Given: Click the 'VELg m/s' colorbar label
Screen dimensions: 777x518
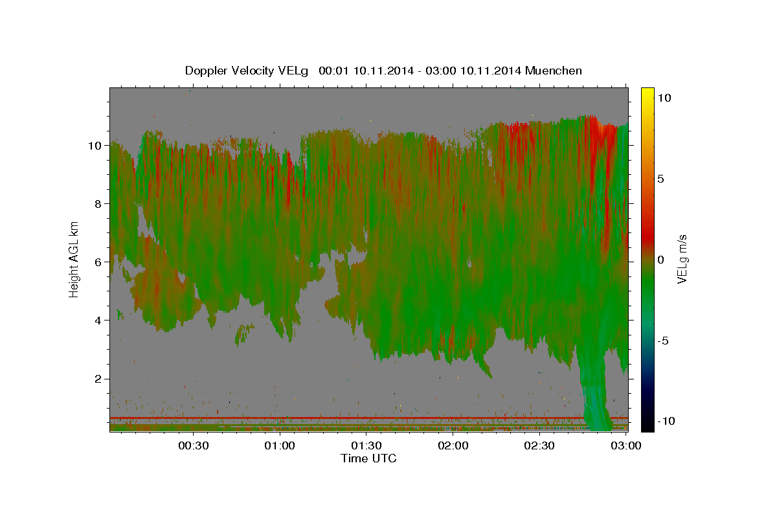Looking at the screenshot, I should pos(682,259).
